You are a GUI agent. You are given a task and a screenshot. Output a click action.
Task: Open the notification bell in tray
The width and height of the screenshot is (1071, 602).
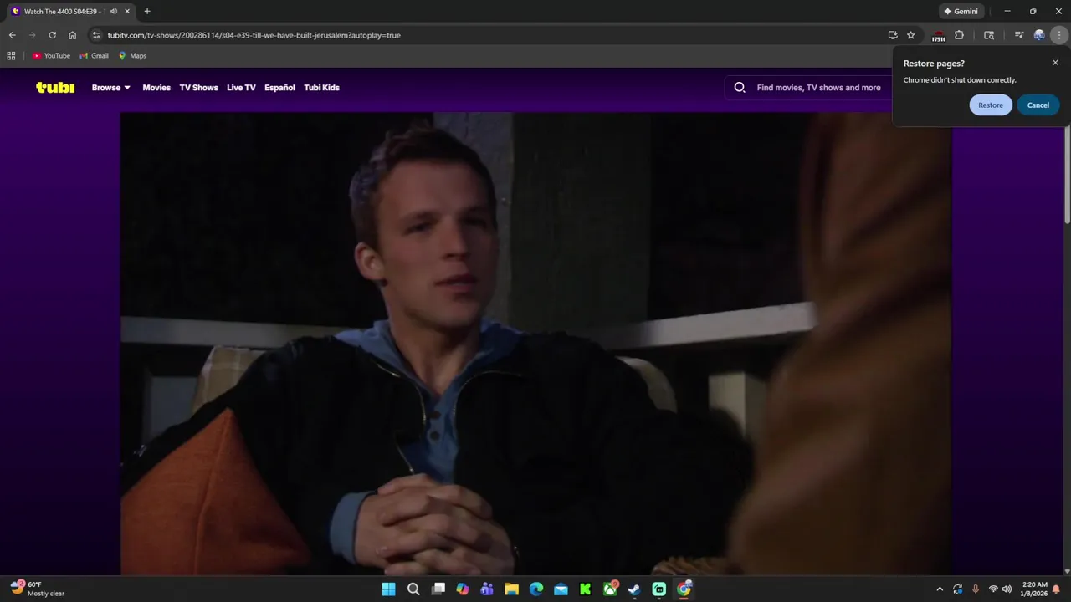pyautogui.click(x=1057, y=589)
